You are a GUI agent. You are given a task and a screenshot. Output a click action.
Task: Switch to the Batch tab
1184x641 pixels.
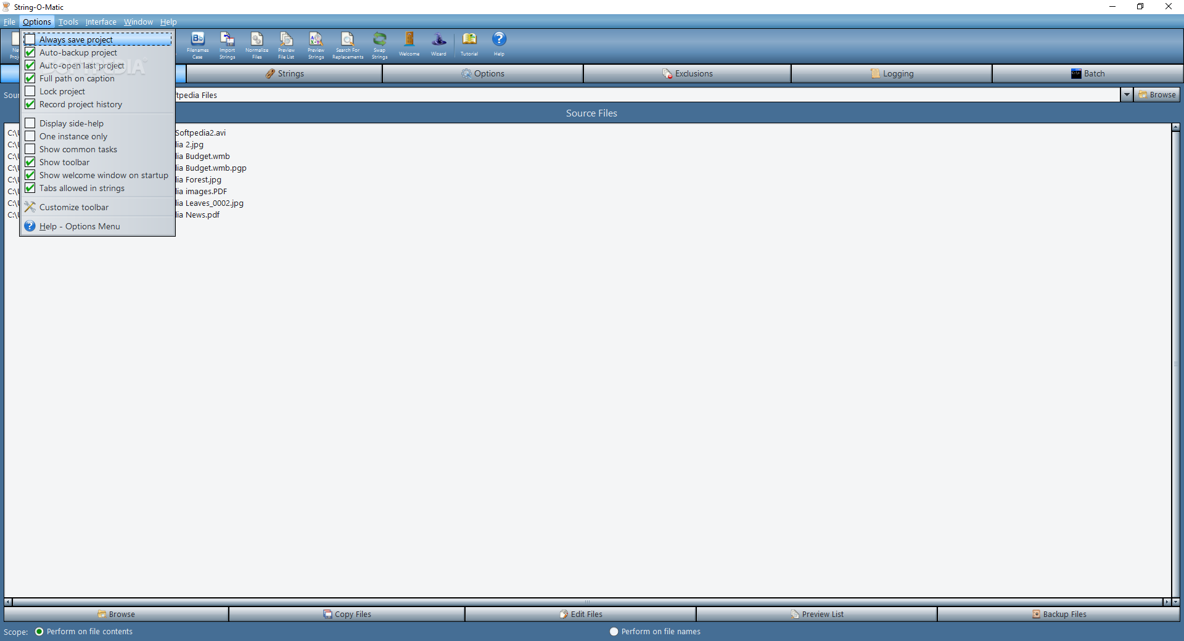(x=1088, y=73)
